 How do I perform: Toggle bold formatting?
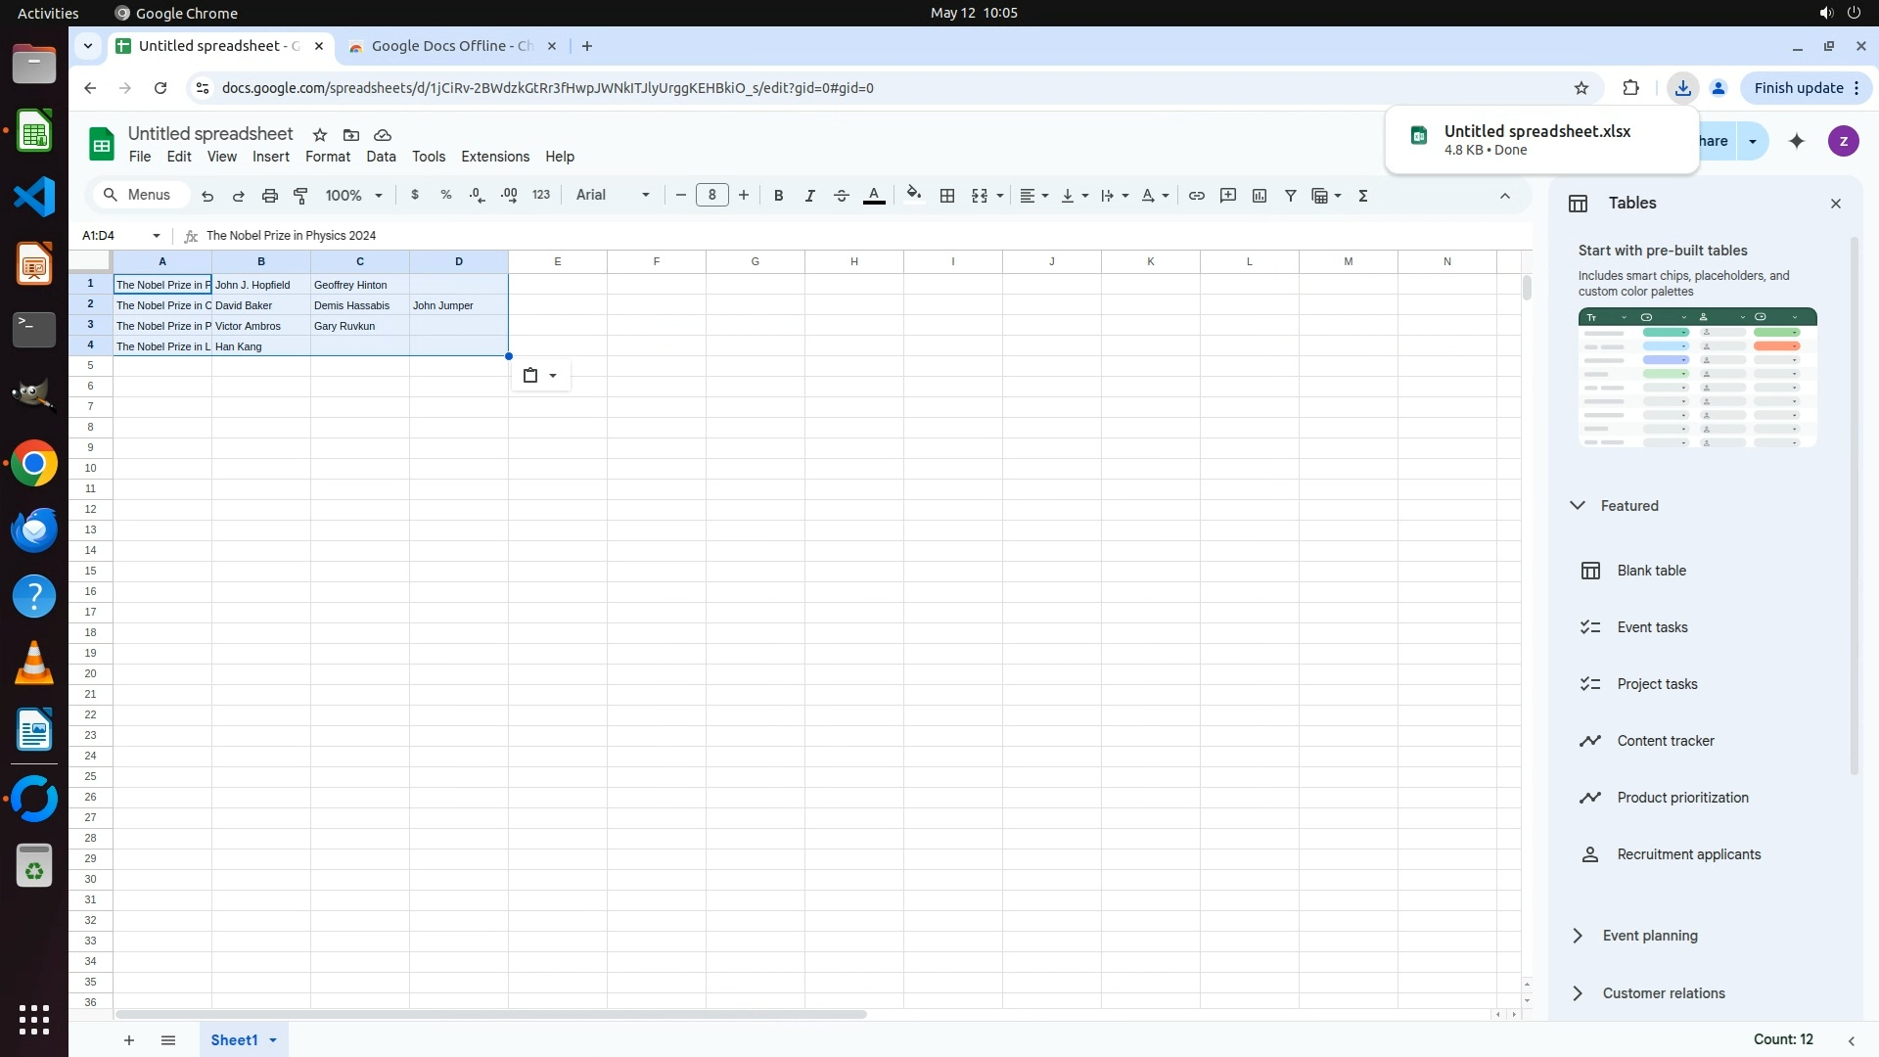pos(778,196)
